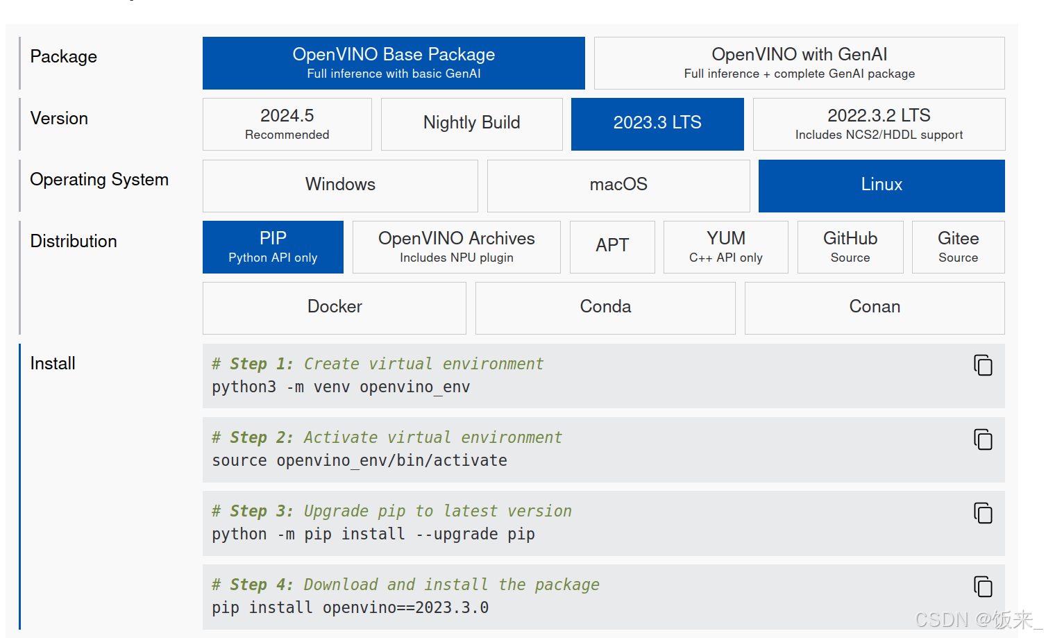Screen dimensions: 1046x638
Task: Select the OpenVINO with GenAI package
Action: (798, 62)
